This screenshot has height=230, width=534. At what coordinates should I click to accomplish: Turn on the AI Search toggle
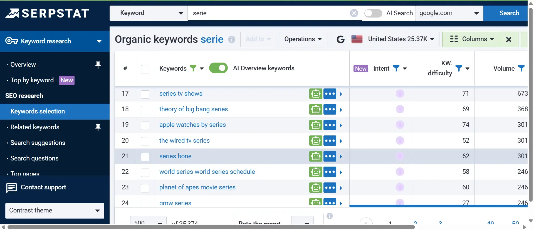tap(373, 13)
